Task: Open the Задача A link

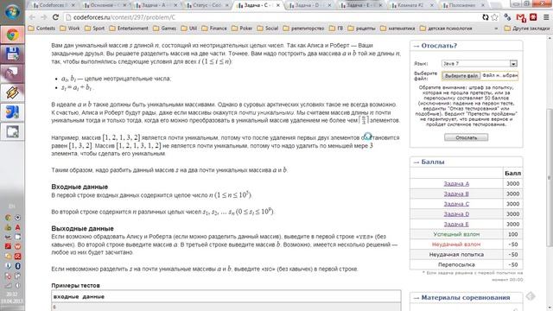Action: (x=456, y=184)
